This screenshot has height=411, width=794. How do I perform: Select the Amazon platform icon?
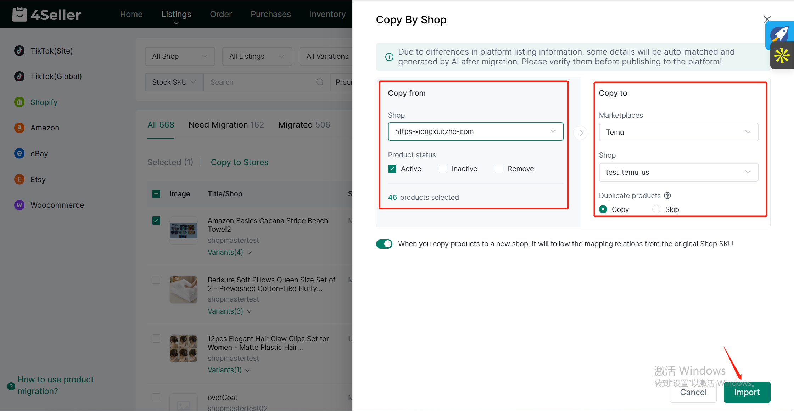click(19, 128)
